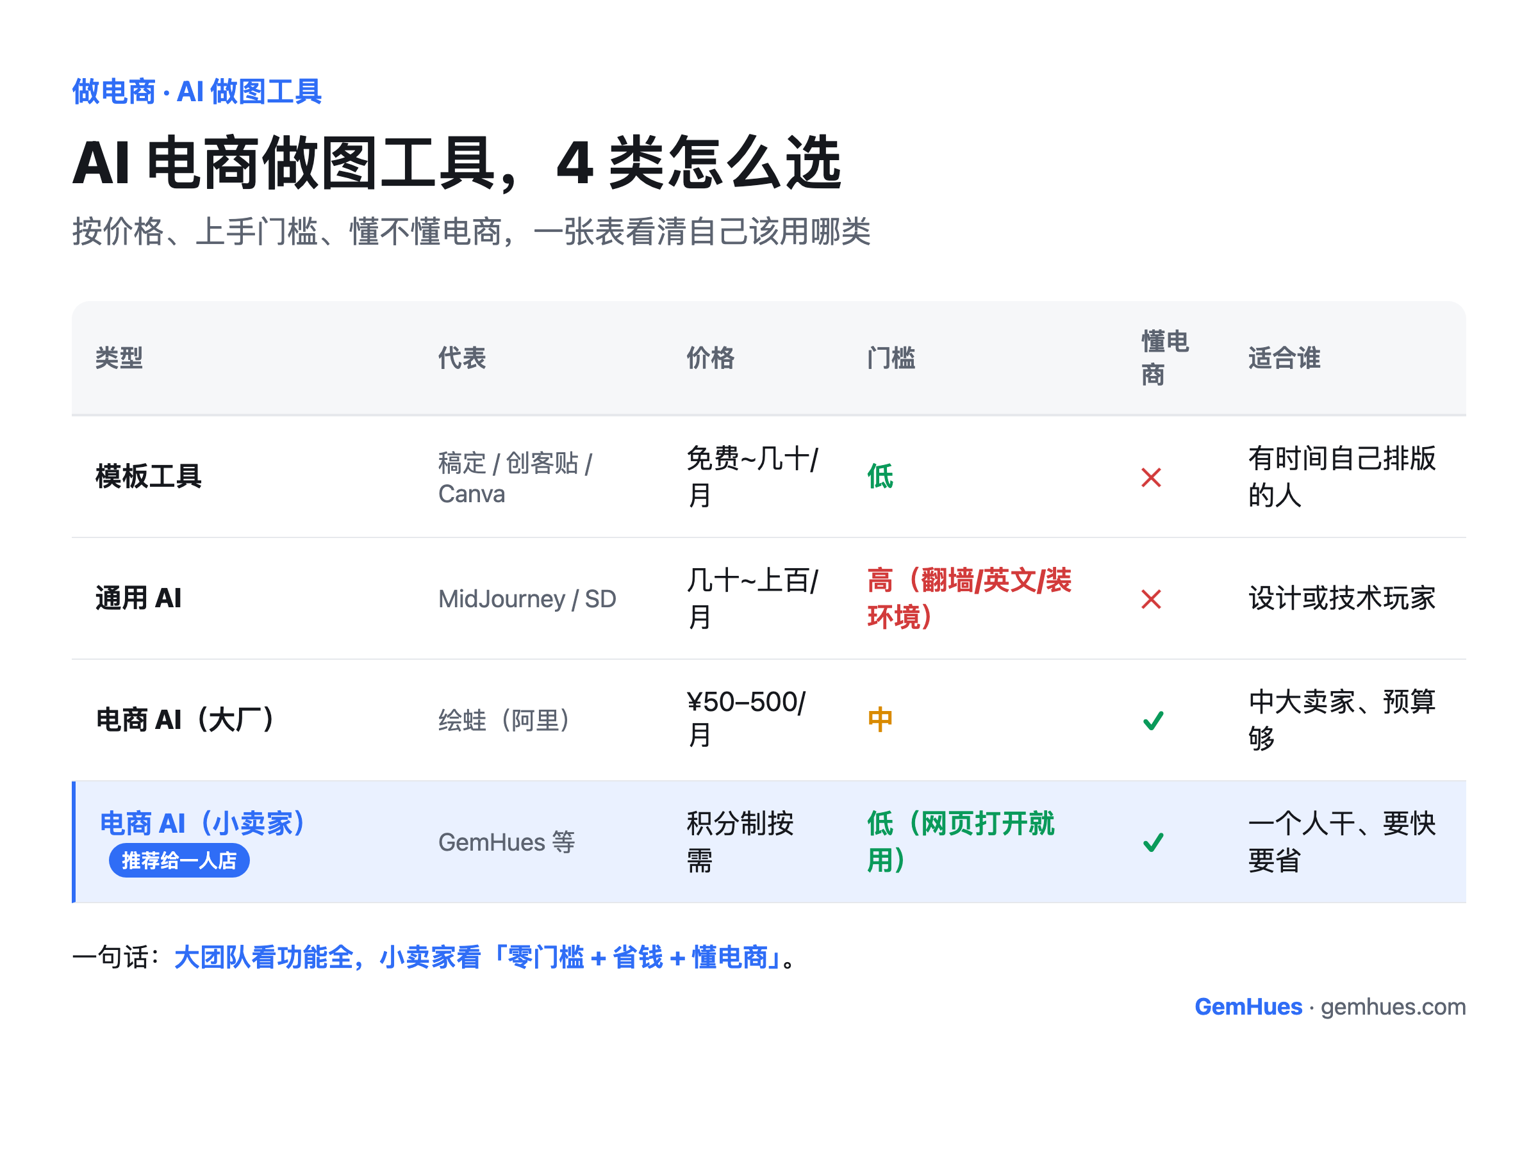Click the ¥50–500/月 price cell
1538x1153 pixels.
(746, 719)
